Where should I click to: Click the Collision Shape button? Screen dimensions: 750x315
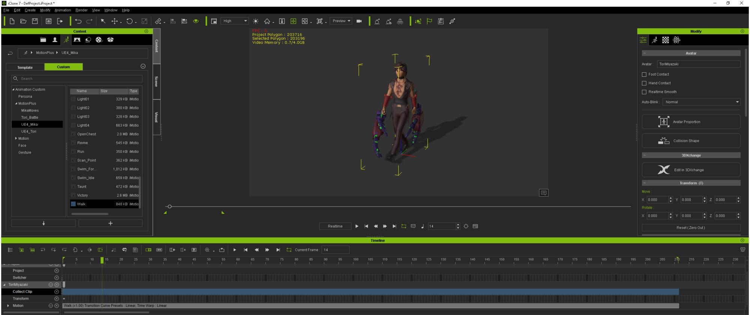[691, 141]
